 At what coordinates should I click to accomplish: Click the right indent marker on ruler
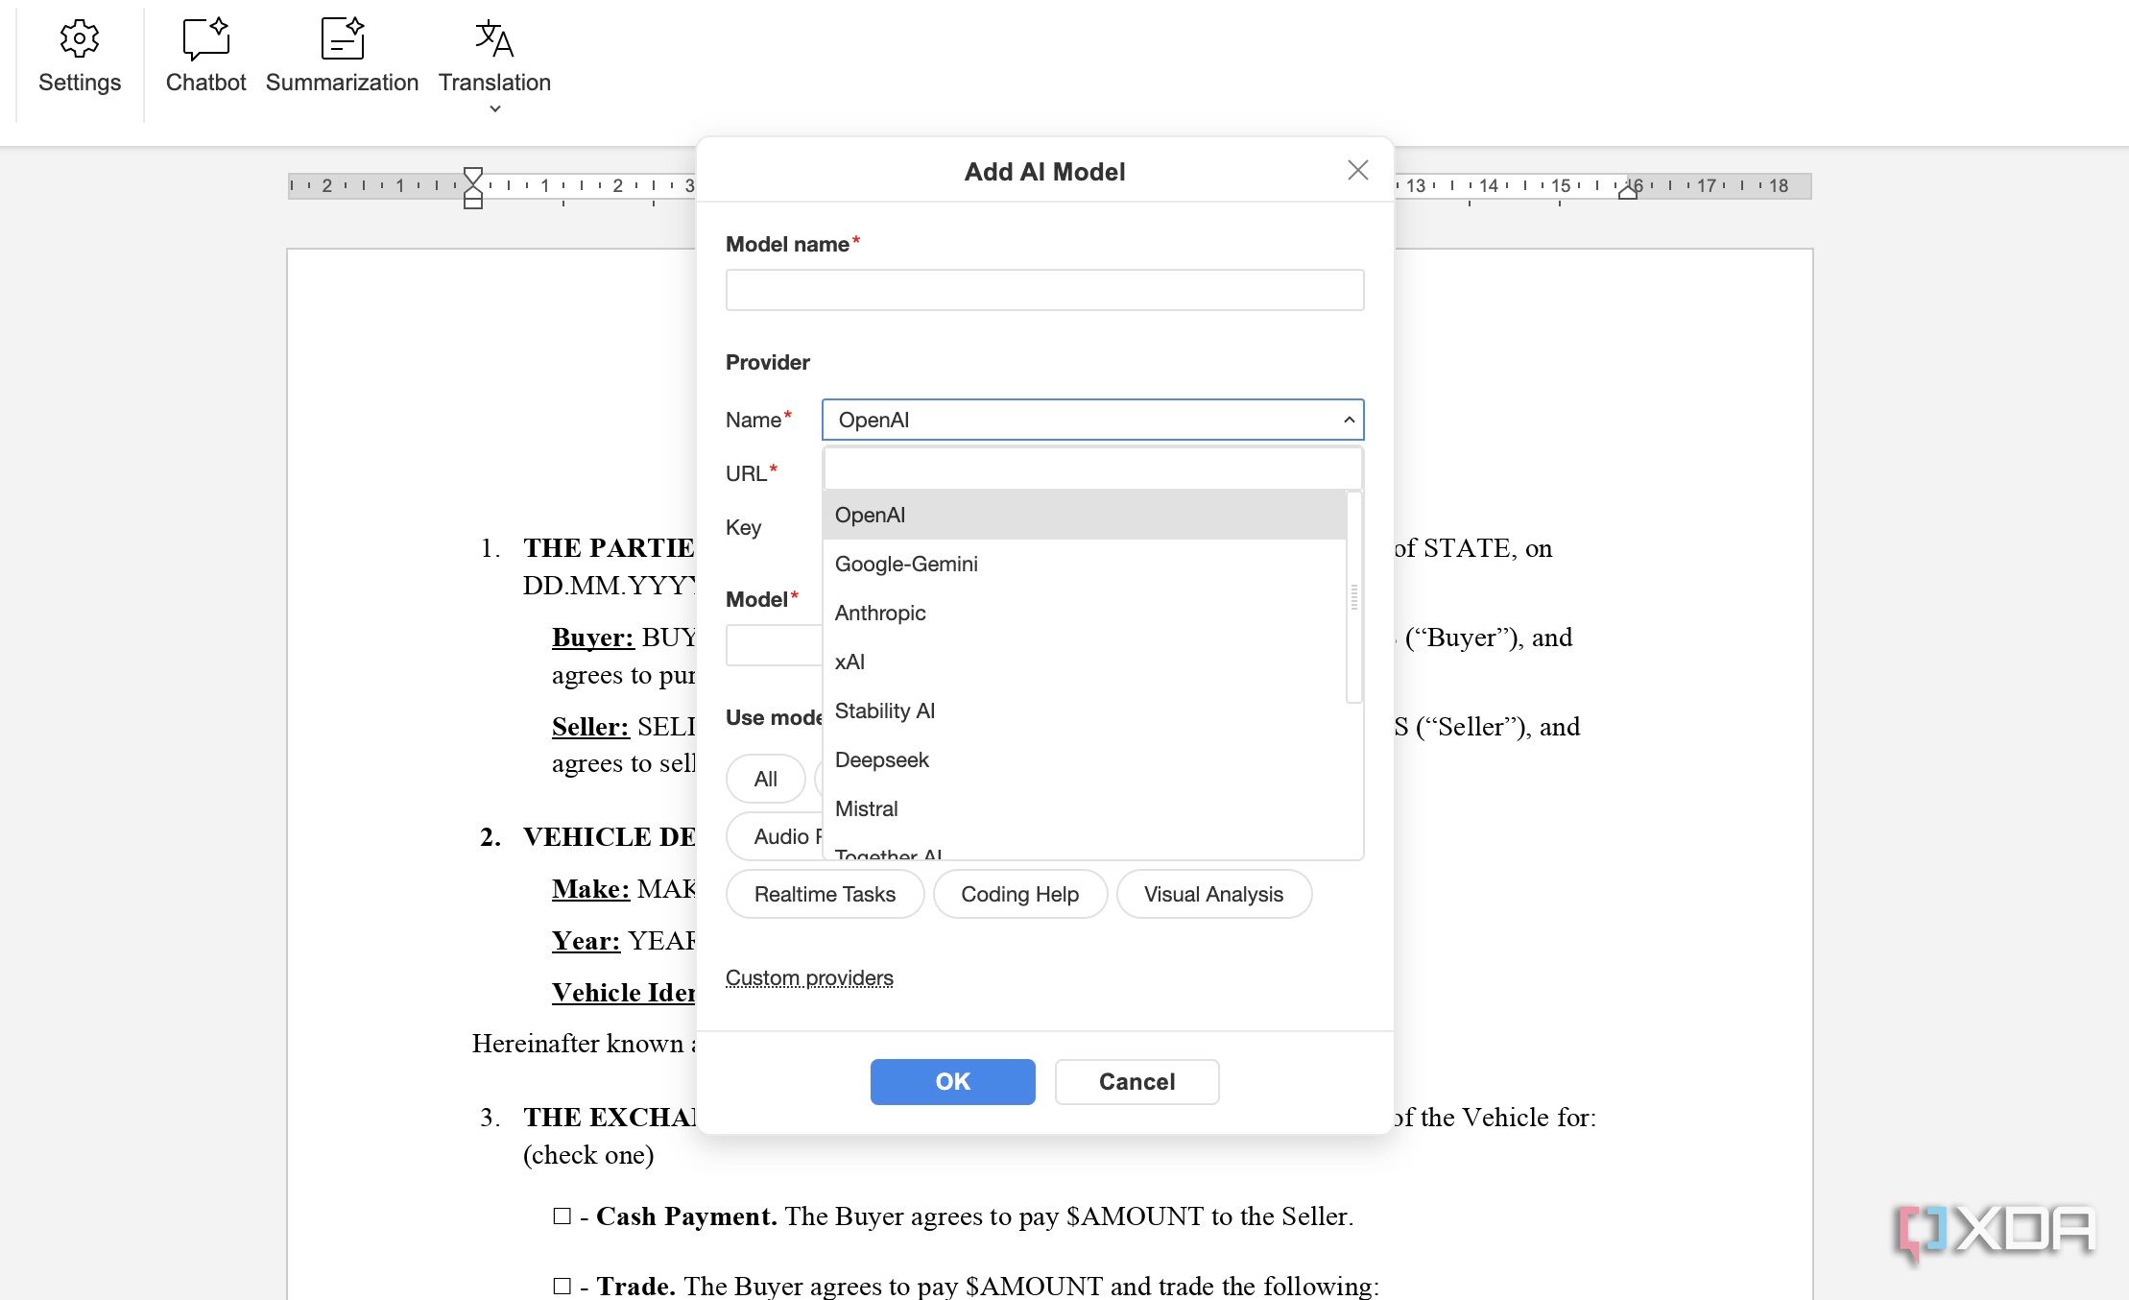coord(1627,192)
